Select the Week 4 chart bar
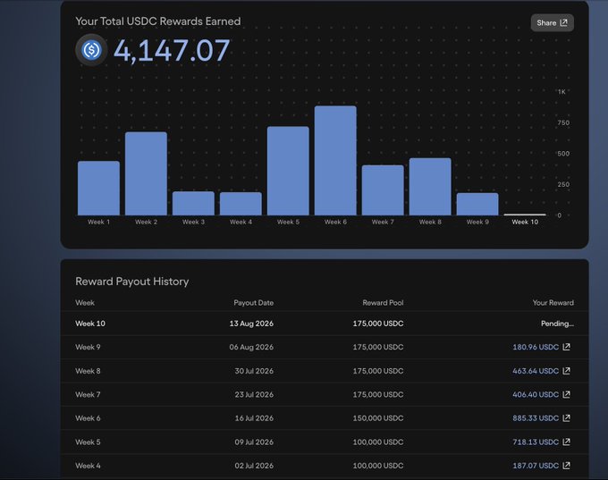Screen dimensions: 608x480 coord(241,204)
